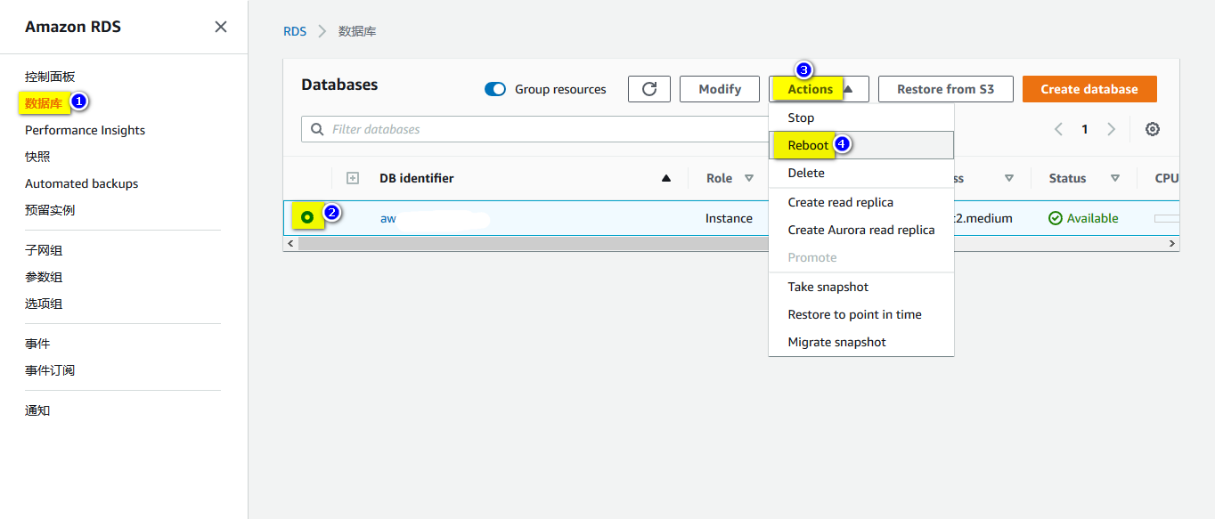Choose Delete from the Actions menu
The width and height of the screenshot is (1215, 519).
[861, 173]
